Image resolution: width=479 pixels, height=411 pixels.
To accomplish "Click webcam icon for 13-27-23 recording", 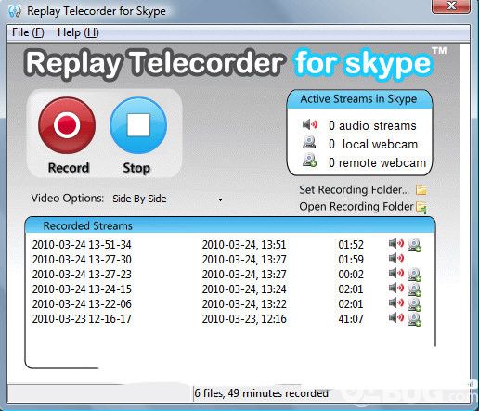I will tap(414, 275).
